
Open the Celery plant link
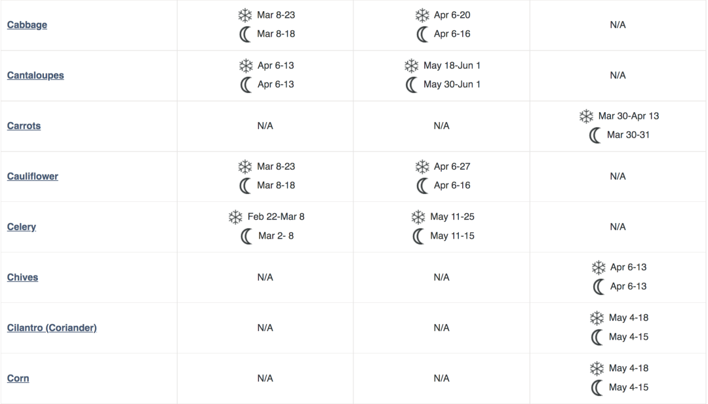[x=22, y=227]
